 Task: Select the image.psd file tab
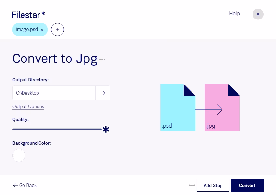pos(27,30)
